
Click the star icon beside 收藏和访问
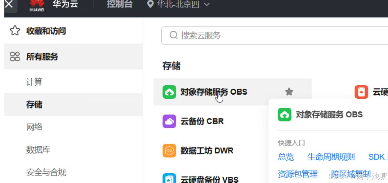point(15,31)
